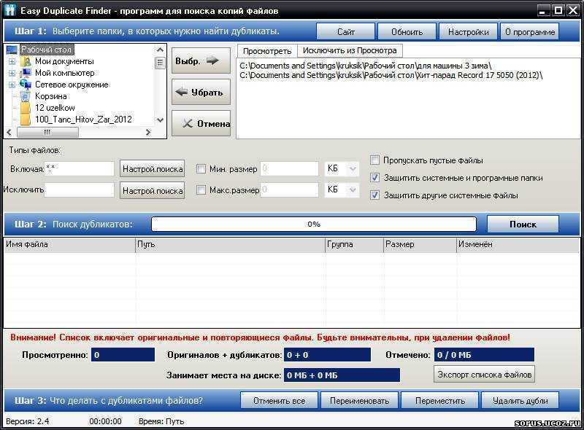Open the О программе about dialog
584x430 pixels.
tap(530, 31)
